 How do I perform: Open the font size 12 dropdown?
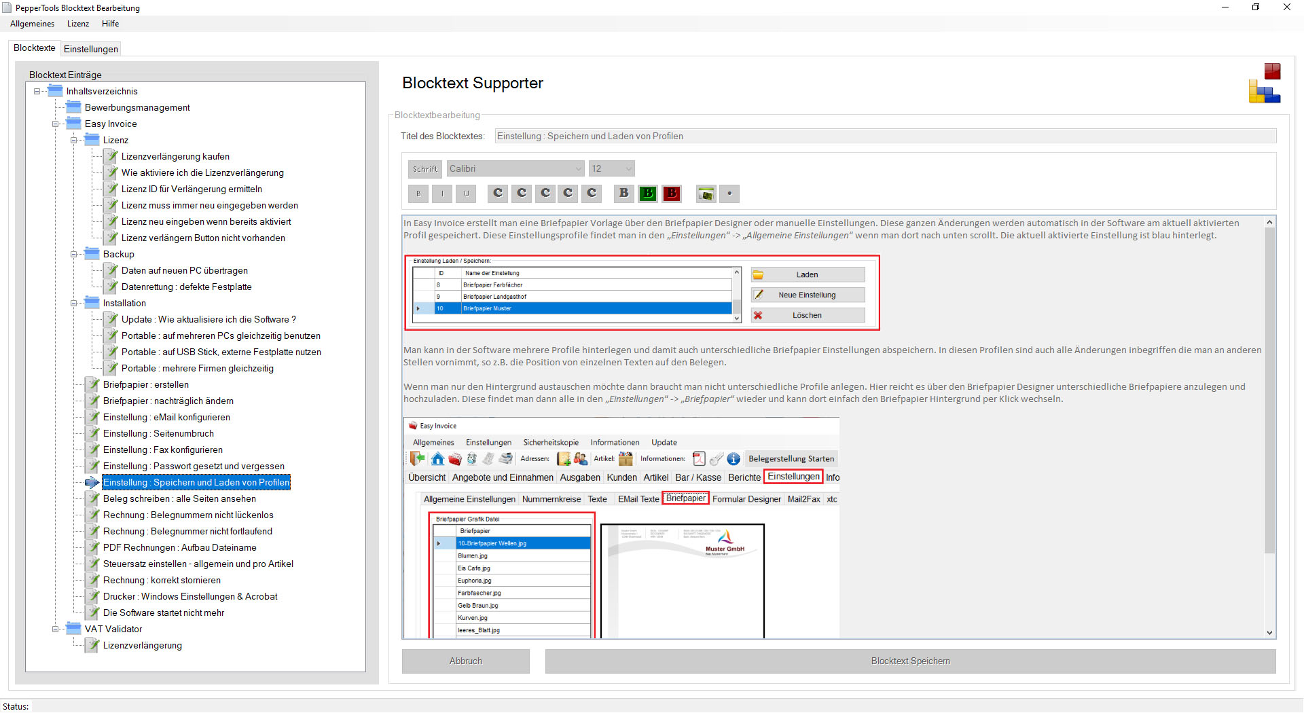(x=611, y=168)
